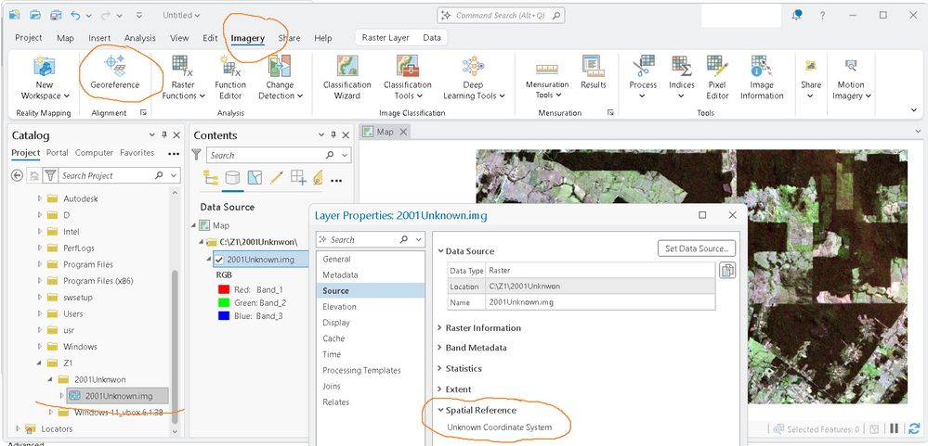The height and width of the screenshot is (446, 928).
Task: Click the Help question mark icon
Action: click(823, 16)
